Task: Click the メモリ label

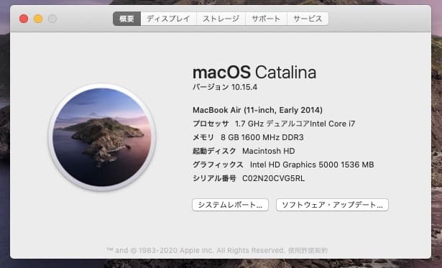Action: coord(203,137)
